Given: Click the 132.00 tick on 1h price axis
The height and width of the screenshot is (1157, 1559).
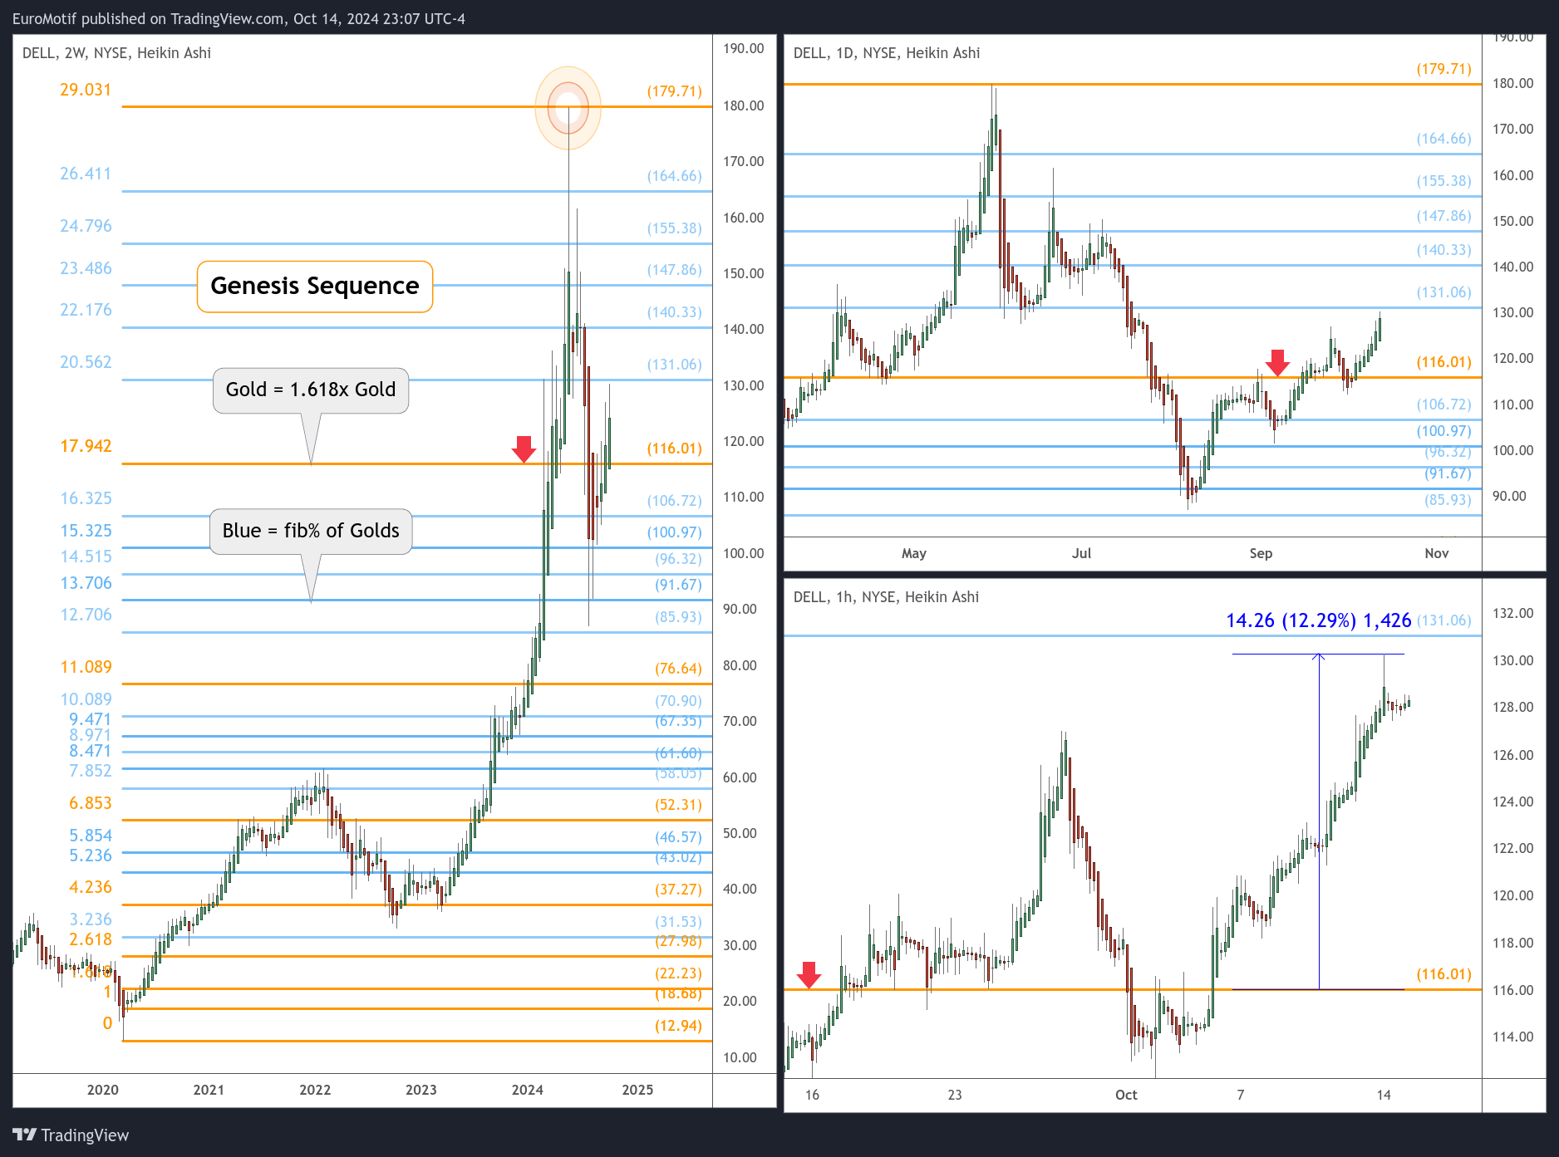Looking at the screenshot, I should coord(1513,613).
